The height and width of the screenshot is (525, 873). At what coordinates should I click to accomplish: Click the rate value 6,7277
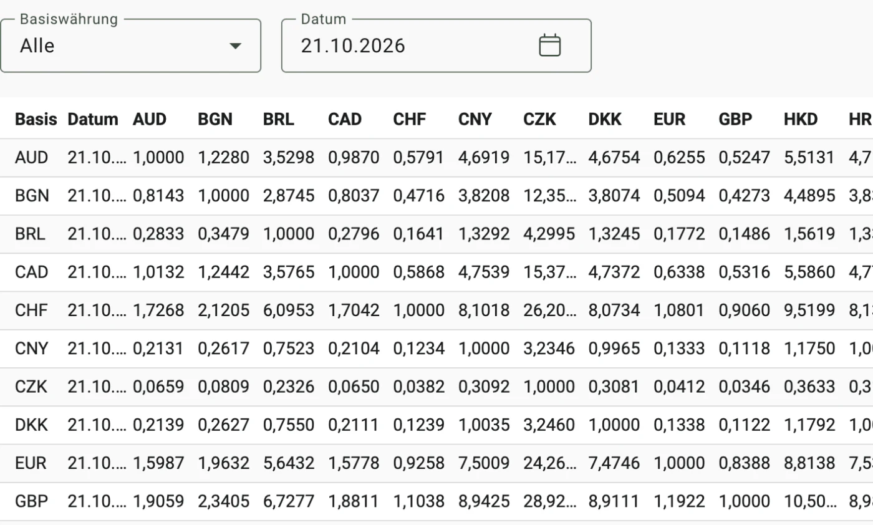289,501
